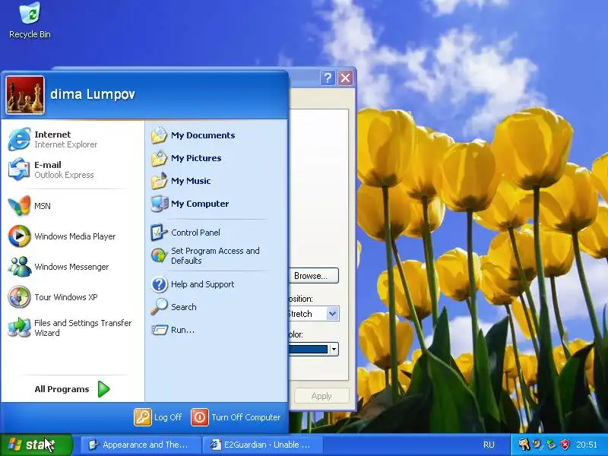Open My Computer icon

click(159, 204)
